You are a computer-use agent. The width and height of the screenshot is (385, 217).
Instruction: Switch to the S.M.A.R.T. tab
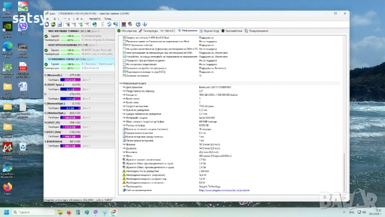coord(168,31)
